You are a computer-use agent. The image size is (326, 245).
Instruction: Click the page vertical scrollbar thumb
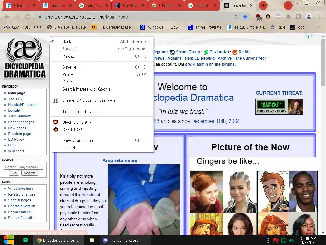pos(323,62)
